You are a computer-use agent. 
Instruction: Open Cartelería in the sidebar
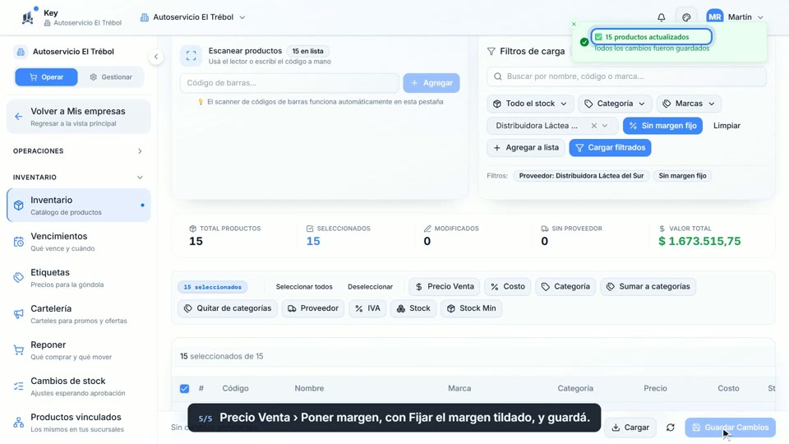point(79,314)
